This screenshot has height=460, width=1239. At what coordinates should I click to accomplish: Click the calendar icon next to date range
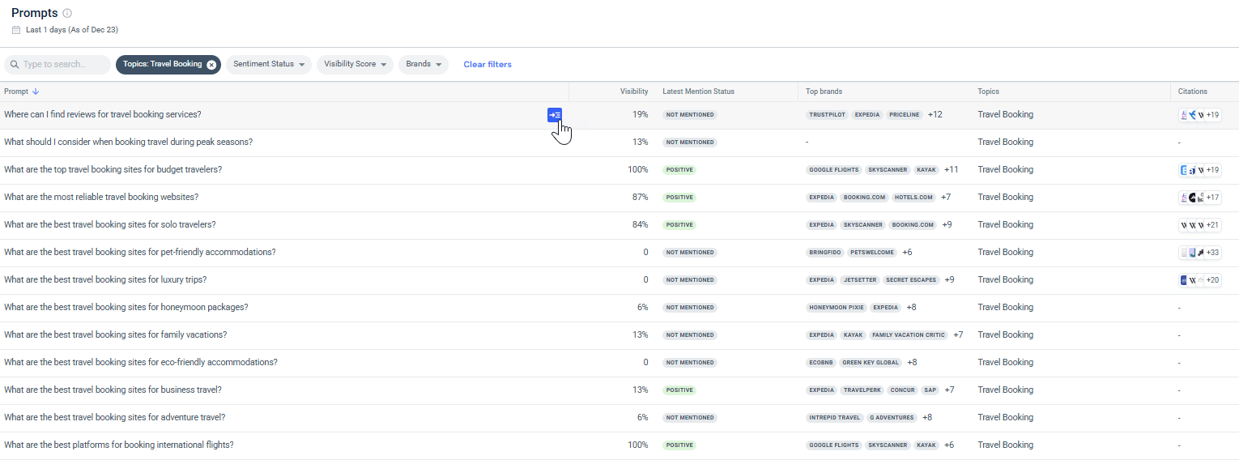pyautogui.click(x=16, y=30)
